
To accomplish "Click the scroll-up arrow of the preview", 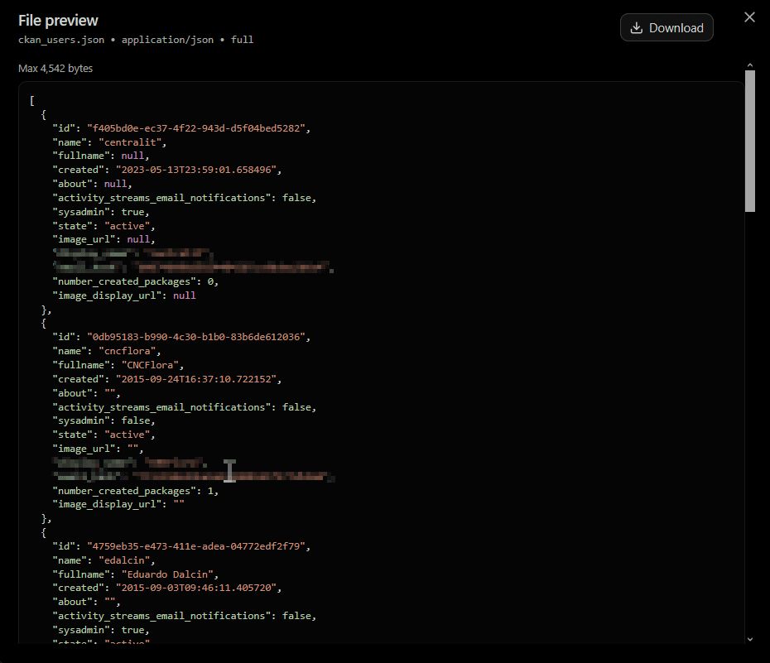I will 749,65.
